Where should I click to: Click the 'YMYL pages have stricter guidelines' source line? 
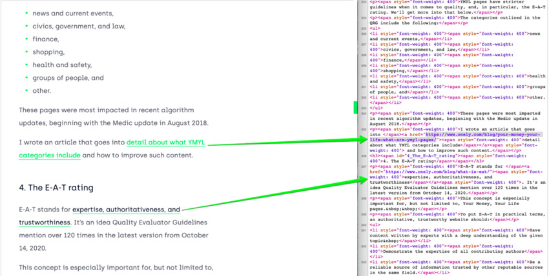pos(457,7)
